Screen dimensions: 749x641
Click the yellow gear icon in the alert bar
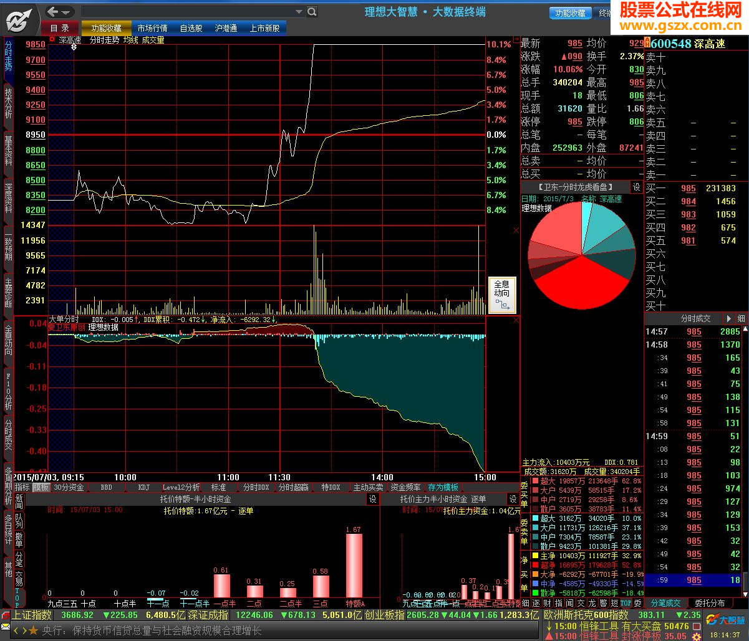click(696, 637)
